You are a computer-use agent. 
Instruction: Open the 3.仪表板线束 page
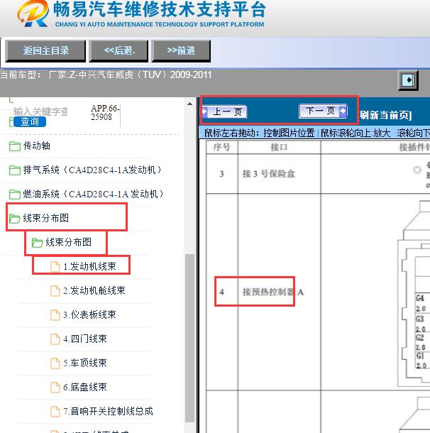point(89,314)
